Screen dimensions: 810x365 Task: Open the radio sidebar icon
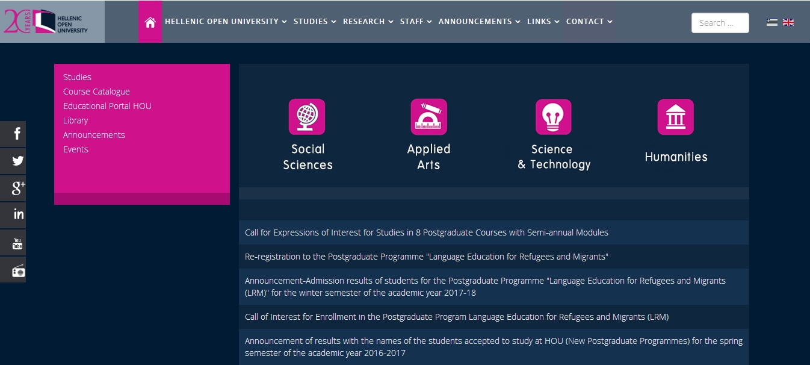coord(13,269)
